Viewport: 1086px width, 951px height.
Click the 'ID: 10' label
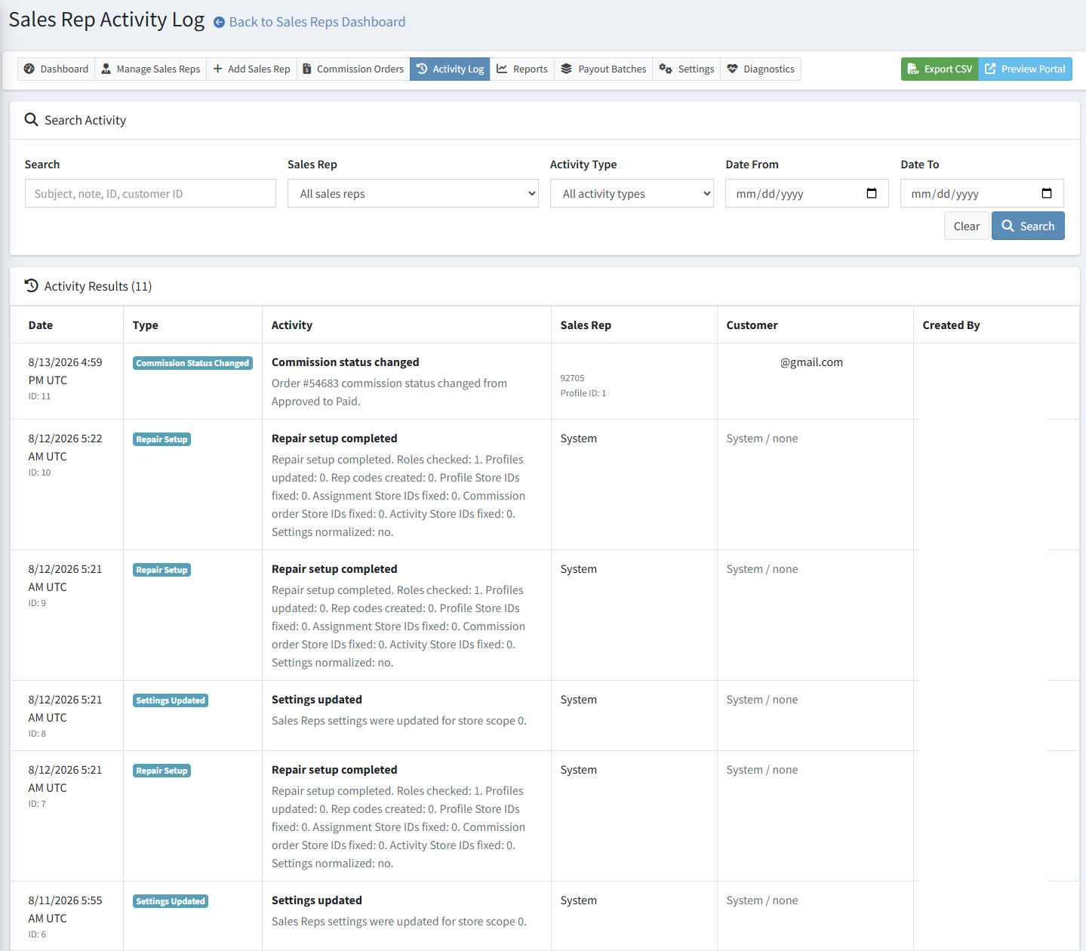coord(40,472)
